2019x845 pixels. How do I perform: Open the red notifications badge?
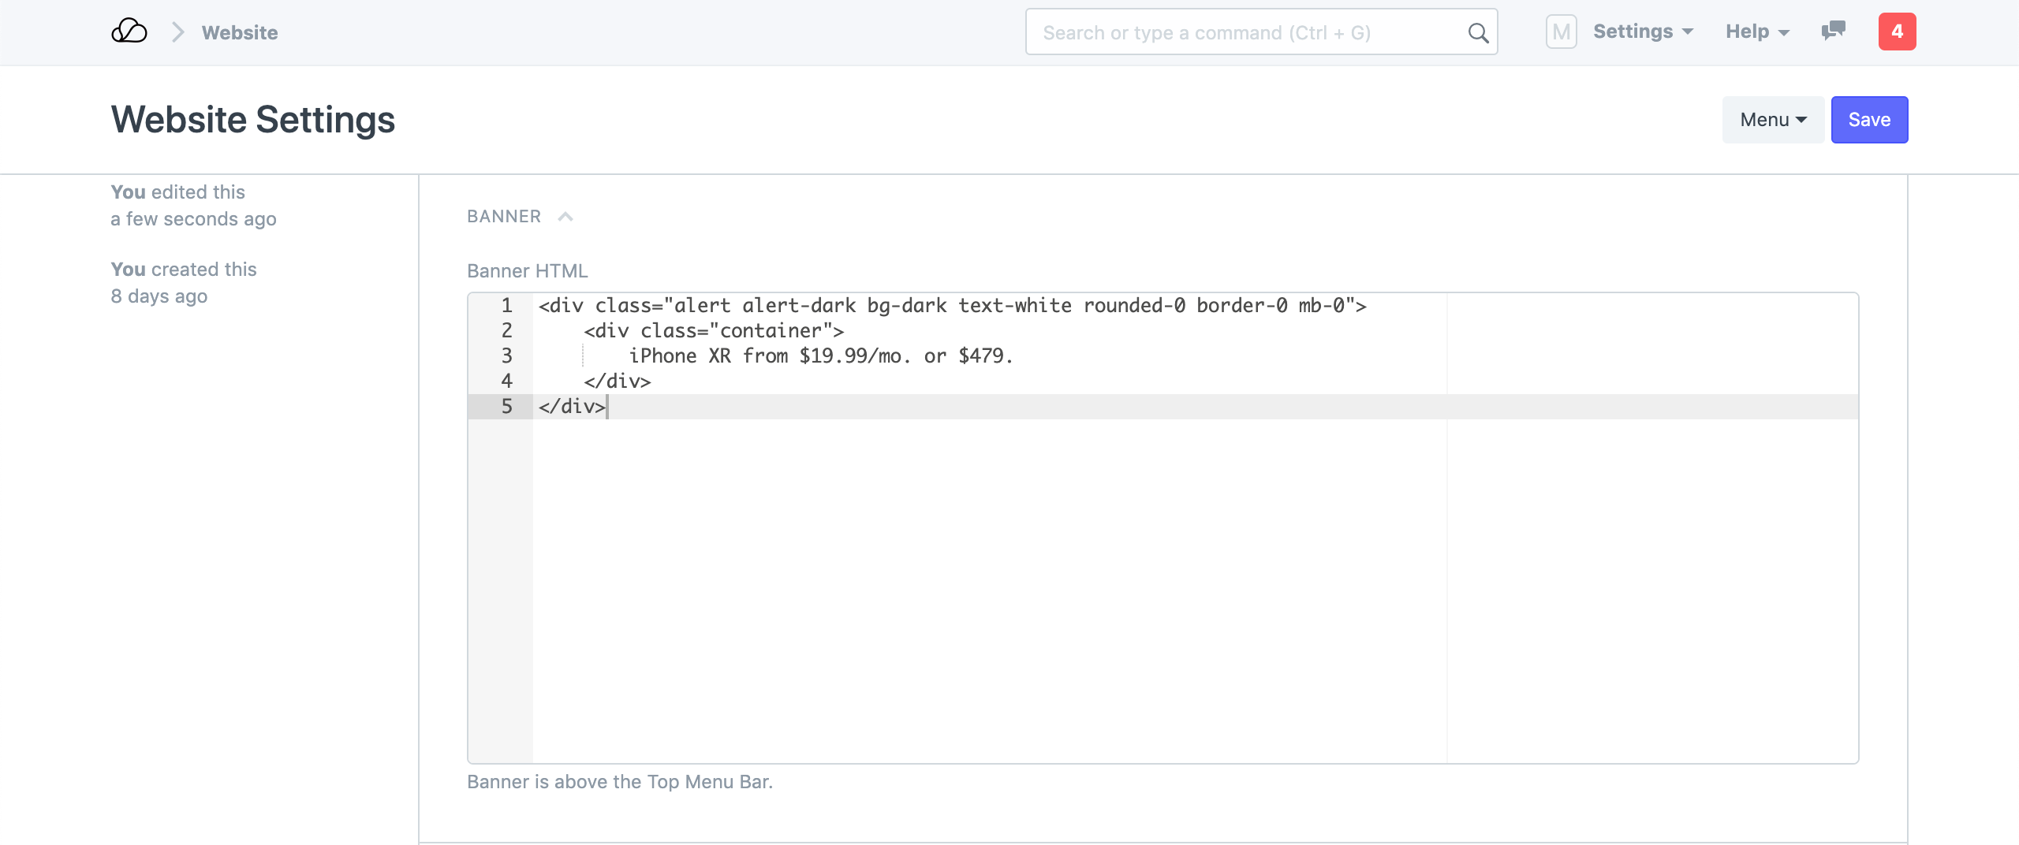pyautogui.click(x=1897, y=32)
